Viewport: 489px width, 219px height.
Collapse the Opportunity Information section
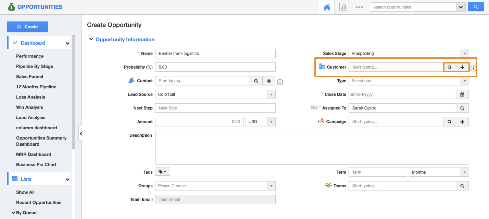[91, 40]
